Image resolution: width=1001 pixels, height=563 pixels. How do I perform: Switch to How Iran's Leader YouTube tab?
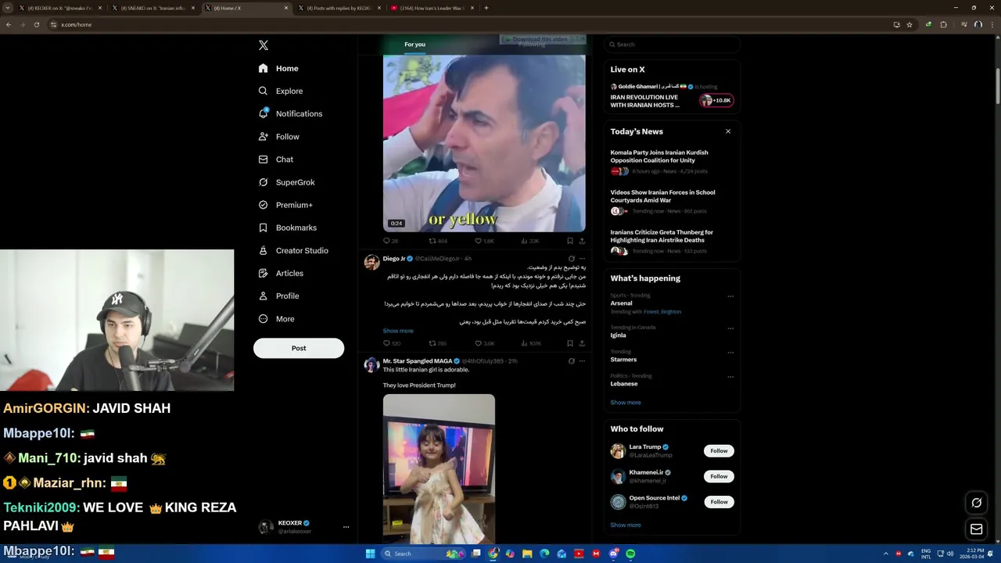(x=432, y=8)
